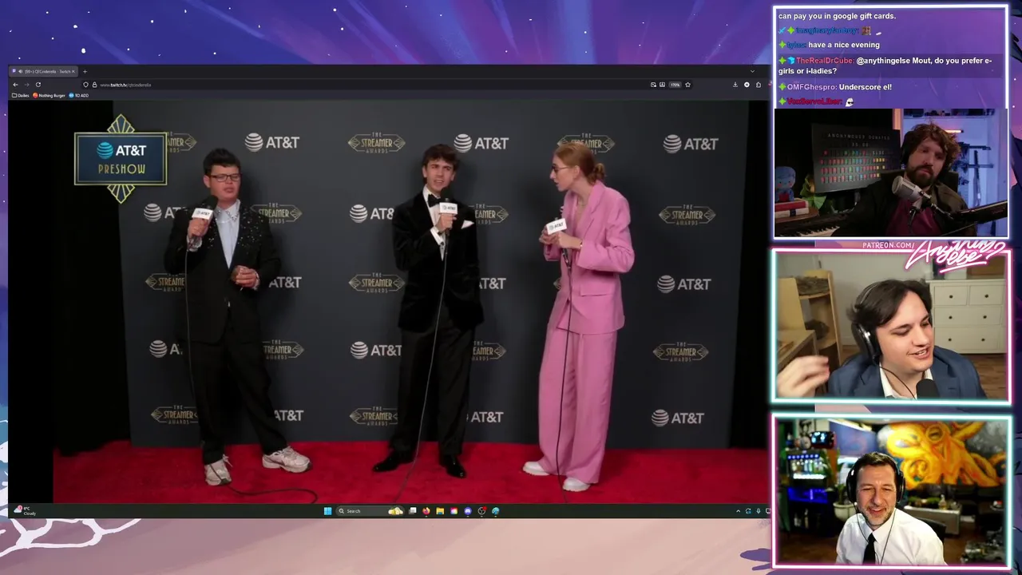Select the QTCinderella Twitch browser tab

coord(43,71)
